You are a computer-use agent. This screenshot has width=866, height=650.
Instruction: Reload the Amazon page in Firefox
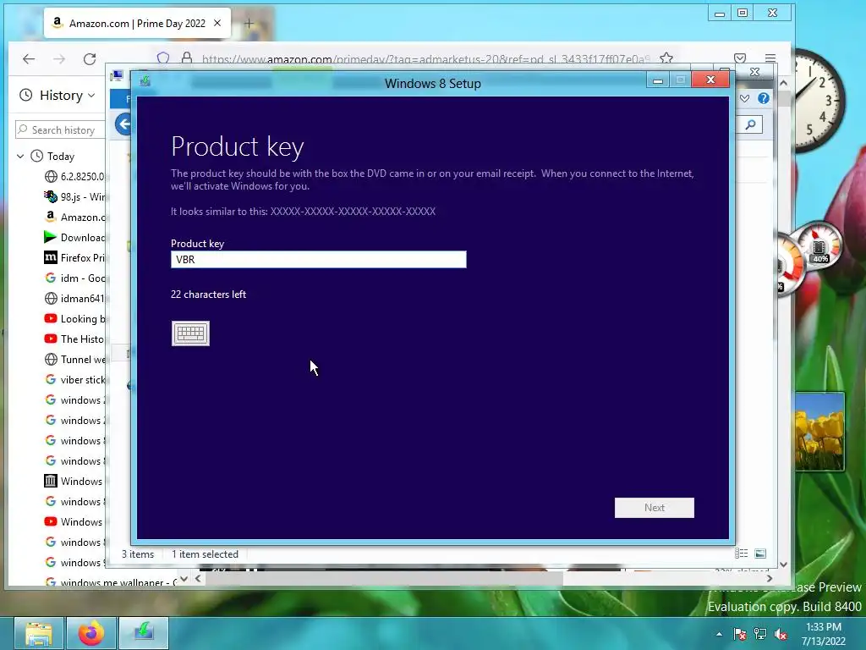(90, 58)
